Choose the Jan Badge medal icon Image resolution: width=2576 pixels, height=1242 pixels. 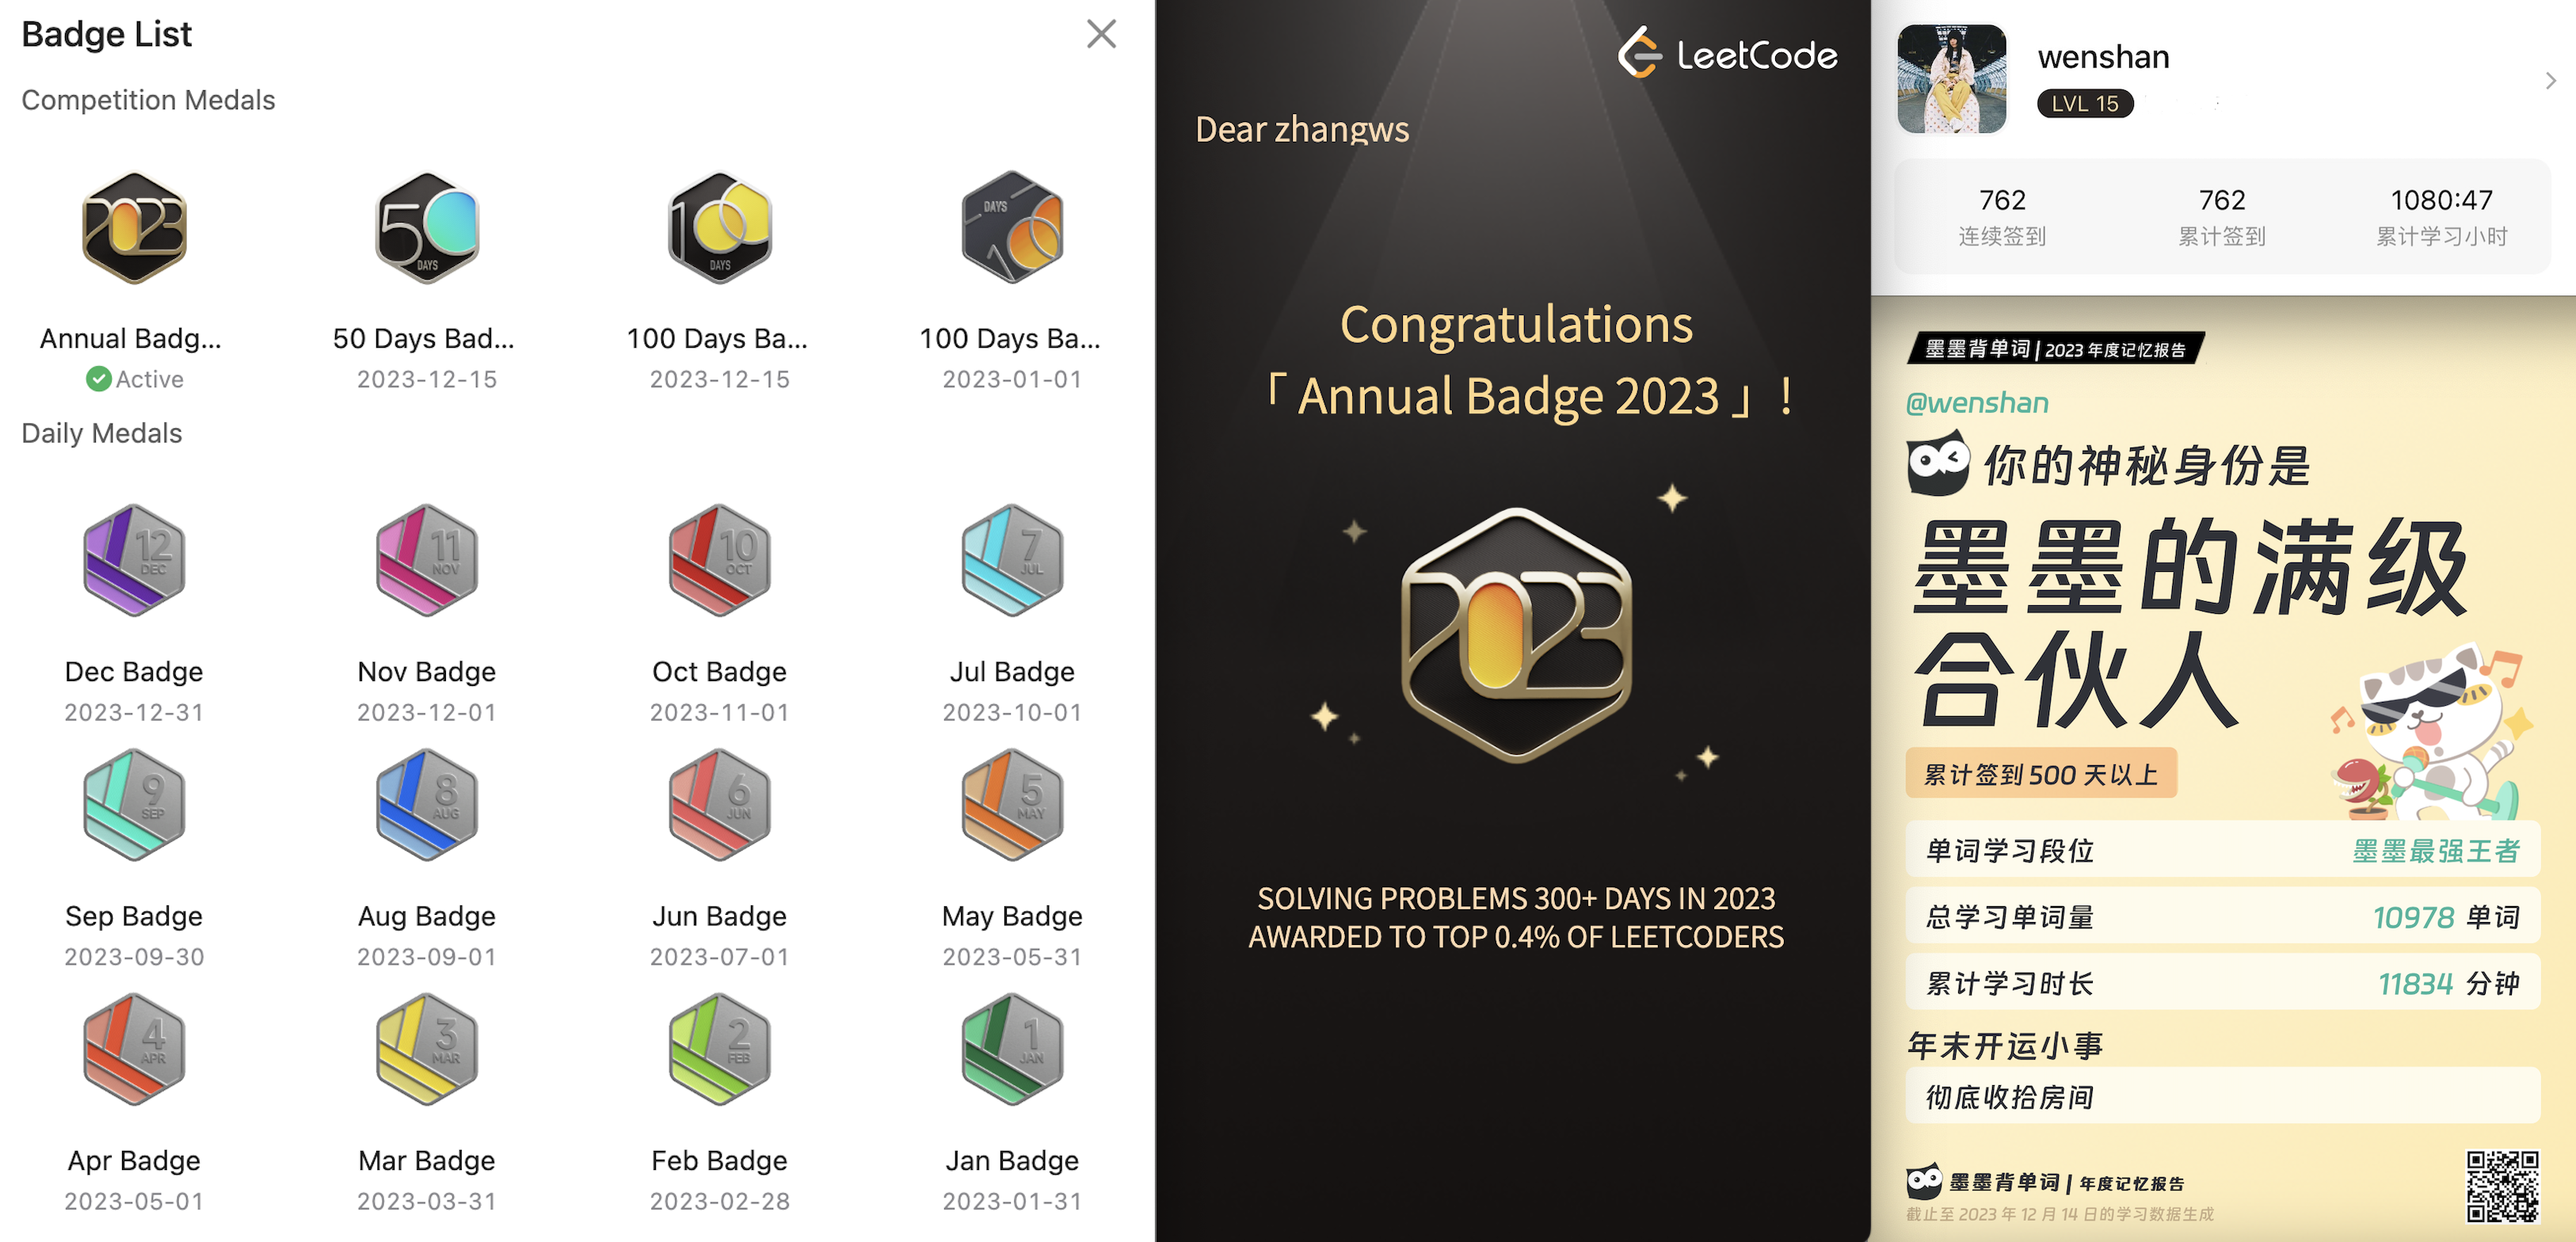pos(1012,1049)
